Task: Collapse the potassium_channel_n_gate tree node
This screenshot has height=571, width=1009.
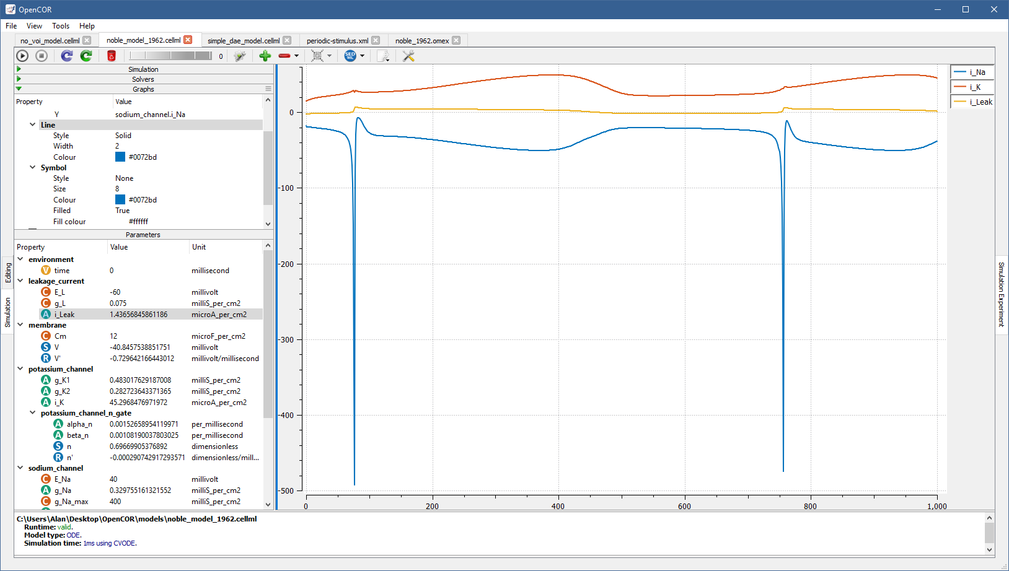Action: [x=33, y=413]
